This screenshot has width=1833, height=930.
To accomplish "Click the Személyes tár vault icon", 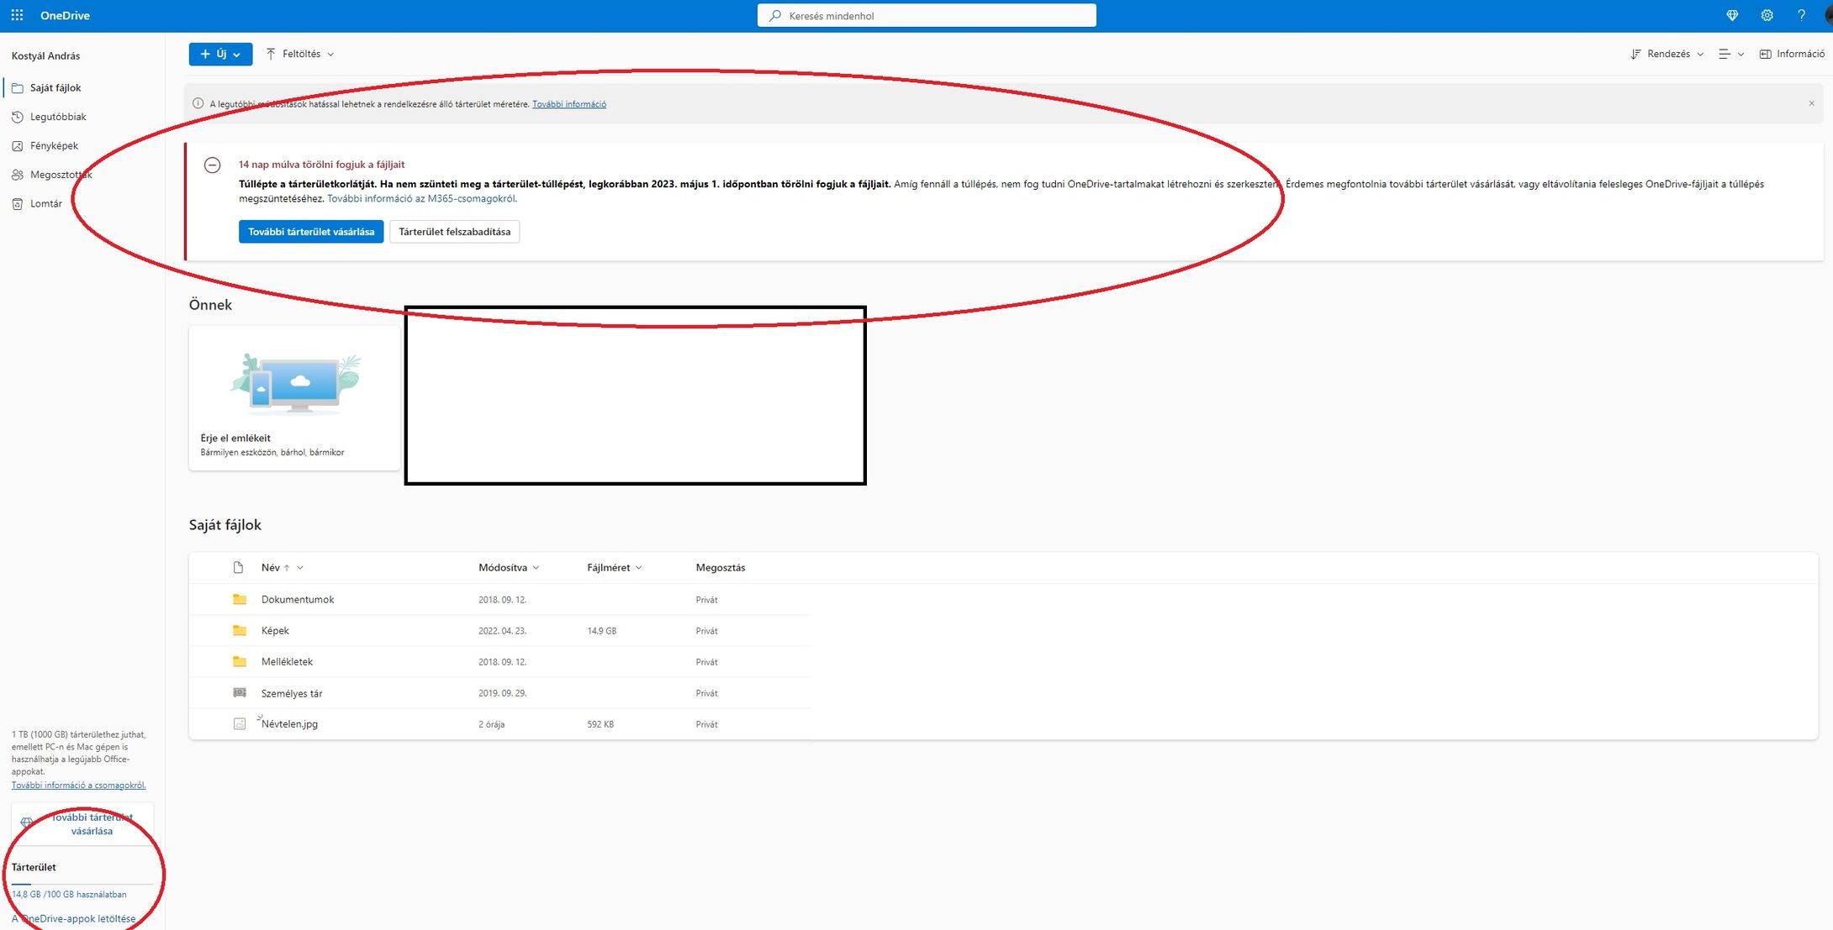I will [240, 693].
